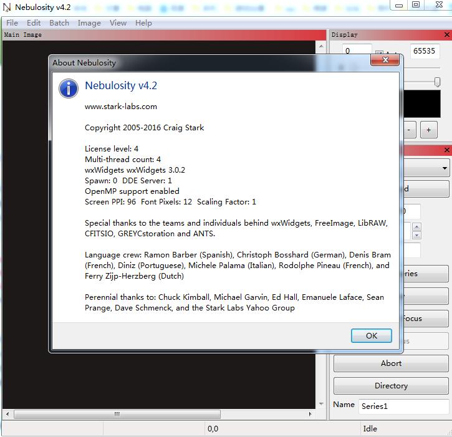Click the License level: 4 line
This screenshot has width=452, height=437.
click(111, 149)
